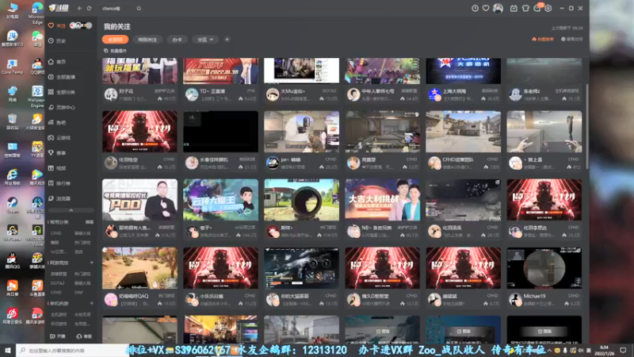Open 赛事 trophy item in the sidebar
This screenshot has width=634, height=357.
[57, 153]
